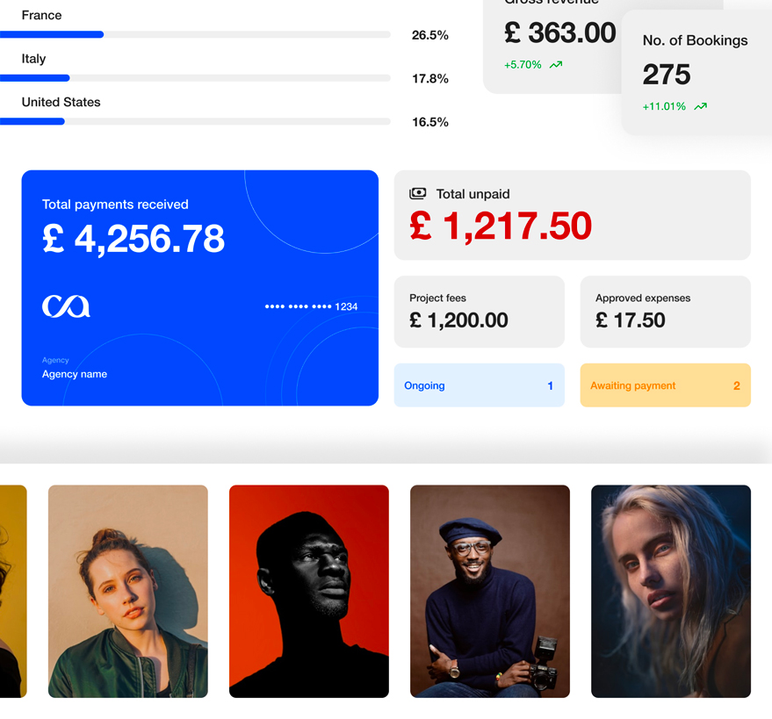Open the Ongoing projects status
This screenshot has width=772, height=719.
(479, 385)
